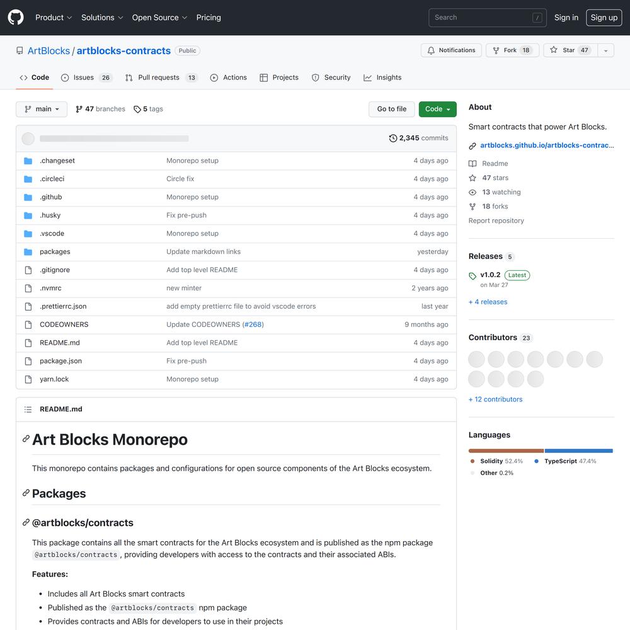Screen dimensions: 630x630
Task: Click the .github folder icon
Action: [28, 197]
